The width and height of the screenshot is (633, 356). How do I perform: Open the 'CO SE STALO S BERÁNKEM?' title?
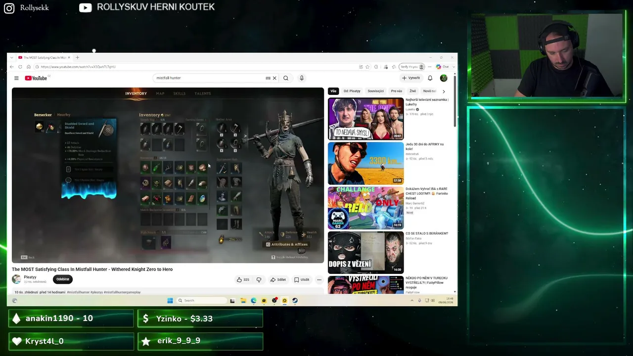coord(427,233)
